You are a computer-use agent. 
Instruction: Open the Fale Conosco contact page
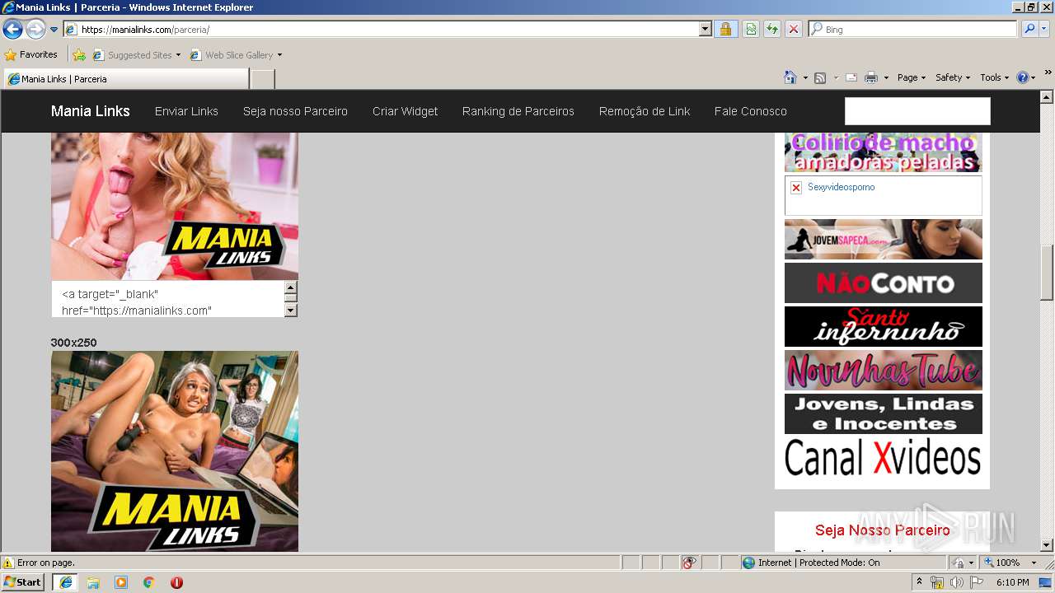751,111
